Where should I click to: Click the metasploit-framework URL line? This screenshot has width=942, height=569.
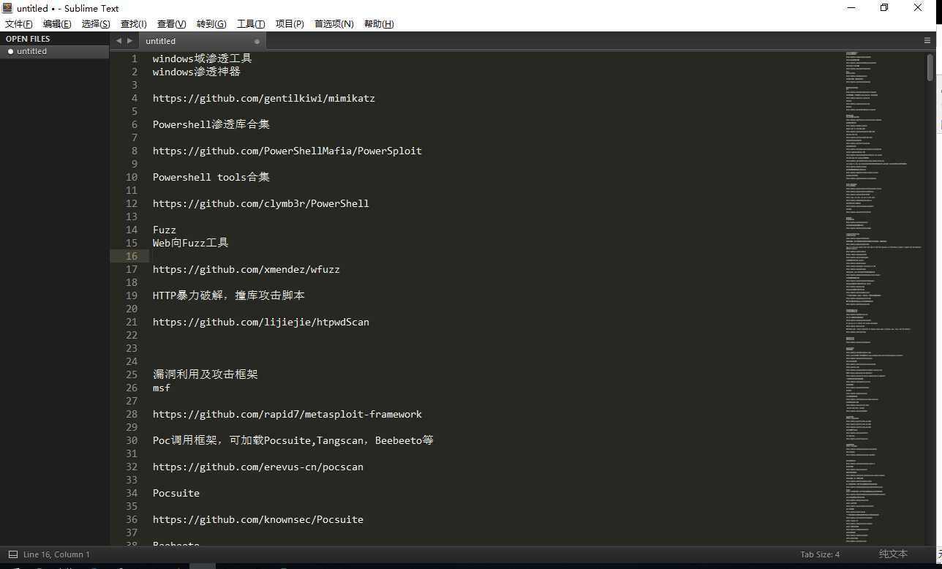[x=287, y=414]
